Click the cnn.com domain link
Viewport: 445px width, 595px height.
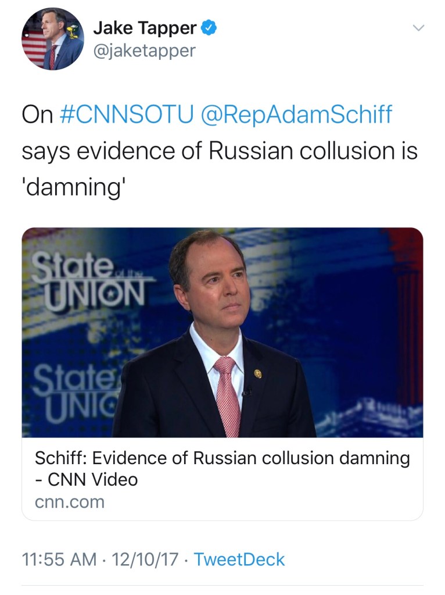pyautogui.click(x=70, y=501)
